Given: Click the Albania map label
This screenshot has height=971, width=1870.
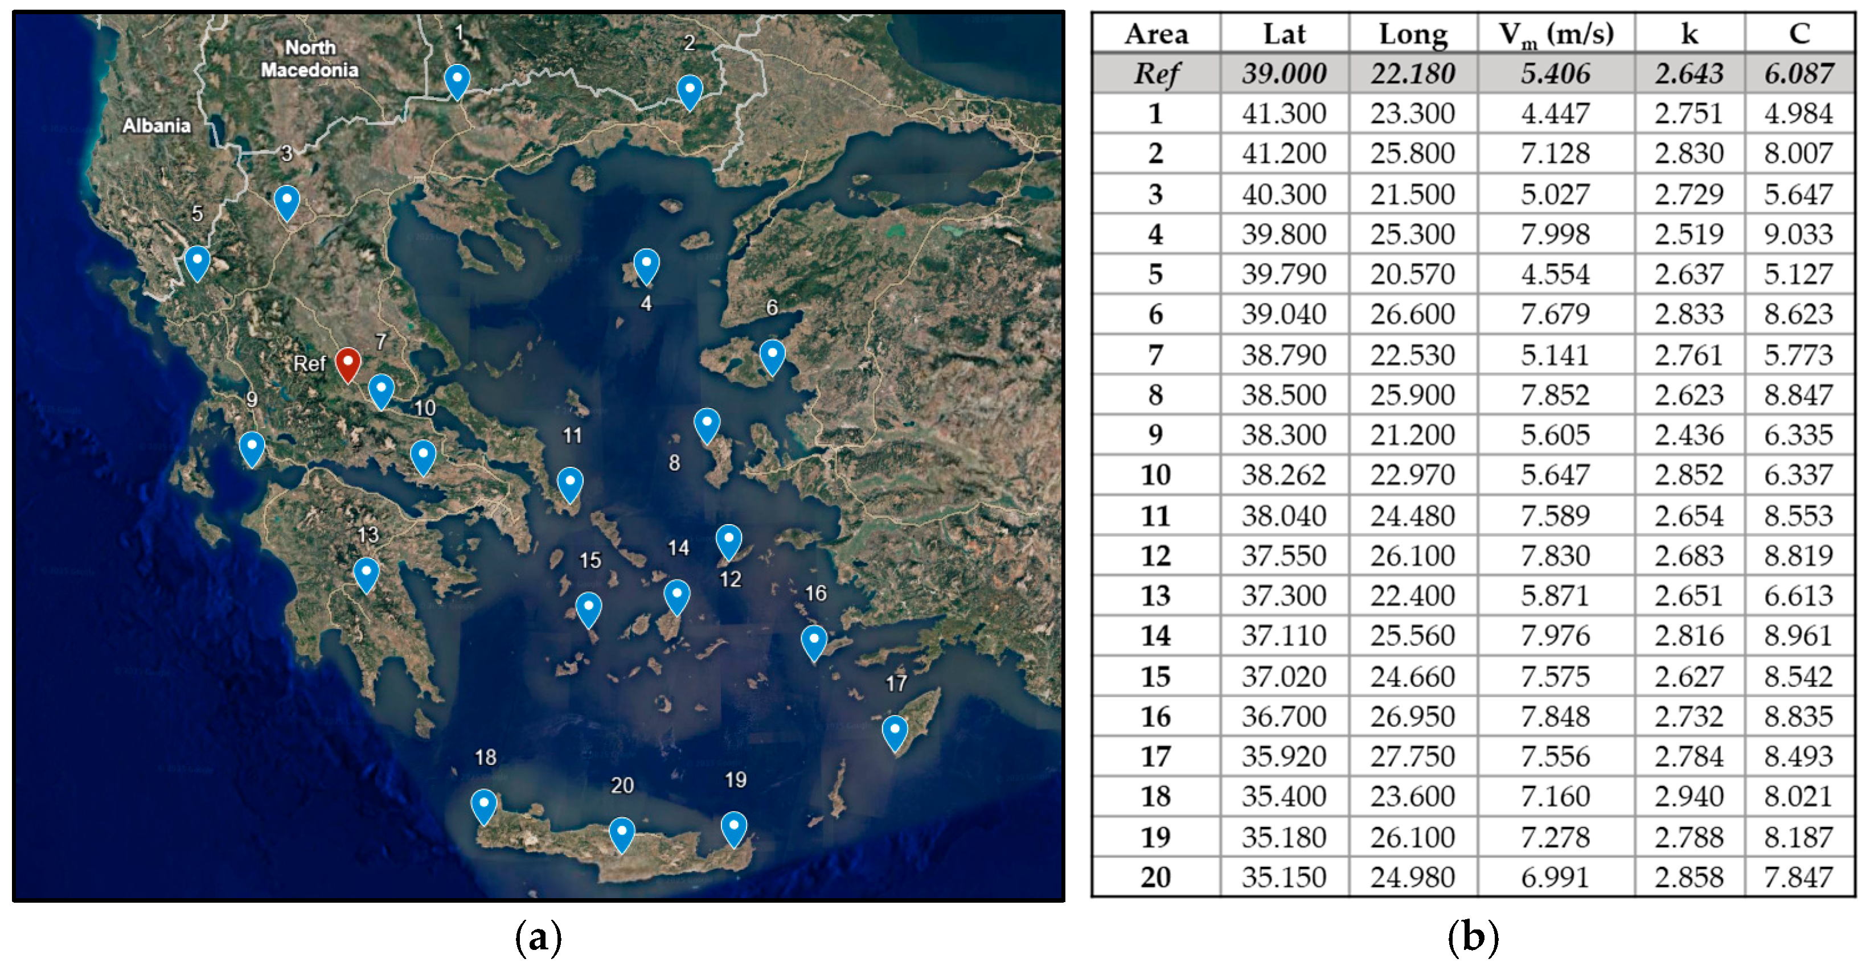Looking at the screenshot, I should pos(156,126).
